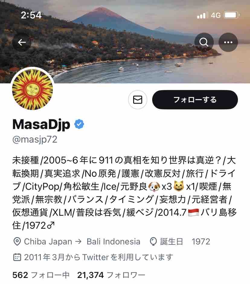Tap the location pin icon
The width and height of the screenshot is (250, 284).
pos(17,241)
